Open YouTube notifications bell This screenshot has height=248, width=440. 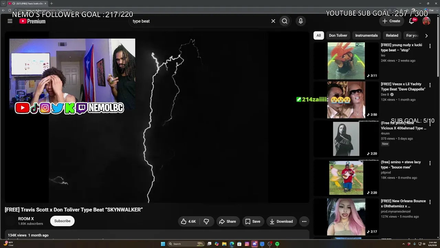[x=411, y=21]
